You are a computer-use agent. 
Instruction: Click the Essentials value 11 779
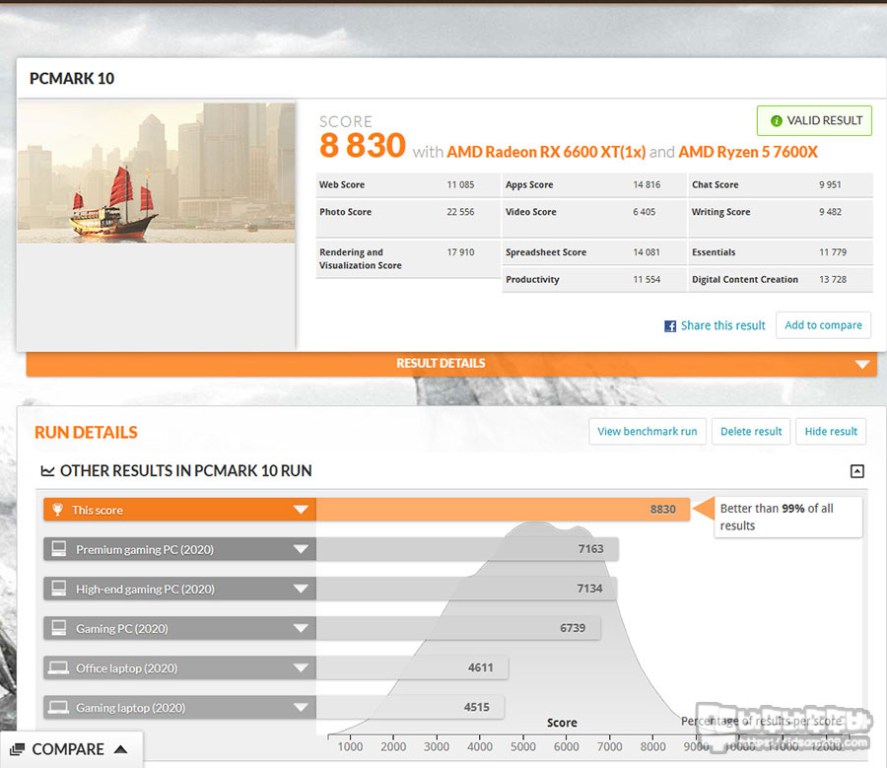click(833, 251)
